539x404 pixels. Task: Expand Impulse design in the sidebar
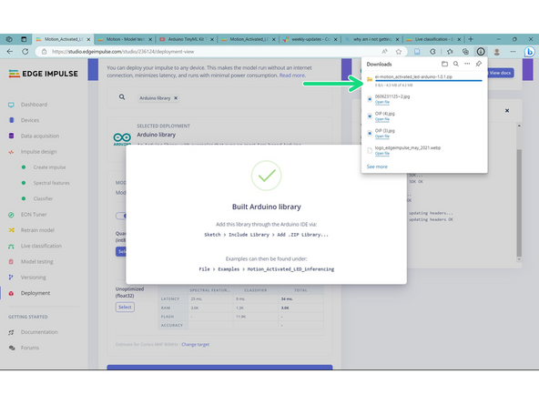tap(38, 151)
